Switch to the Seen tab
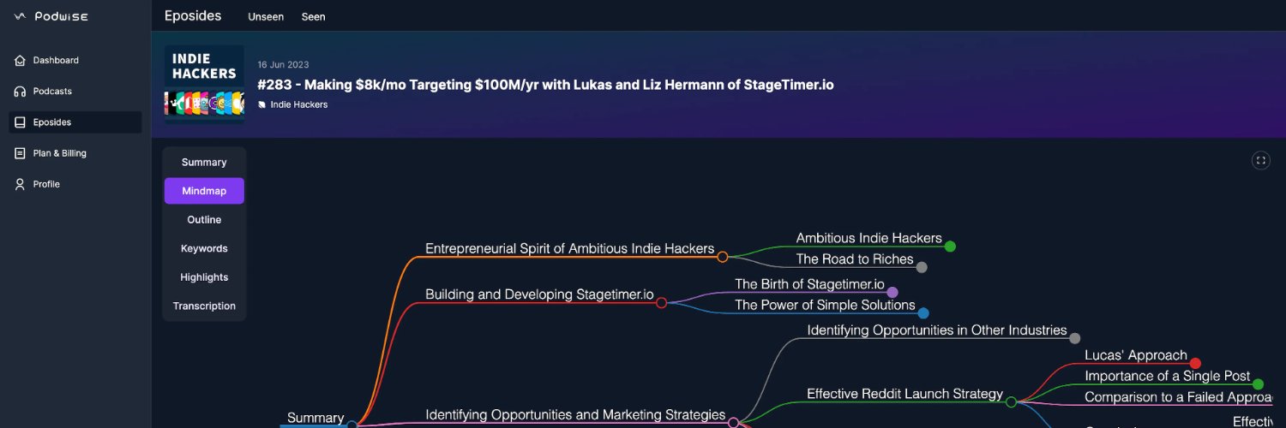Image resolution: width=1286 pixels, height=428 pixels. [314, 17]
